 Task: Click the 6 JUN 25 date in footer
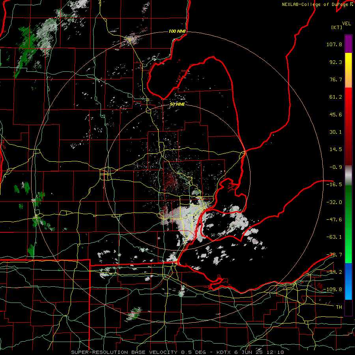coord(248,352)
